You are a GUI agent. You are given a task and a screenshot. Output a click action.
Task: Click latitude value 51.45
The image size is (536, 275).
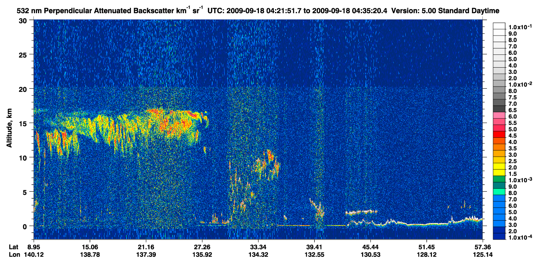point(426,247)
